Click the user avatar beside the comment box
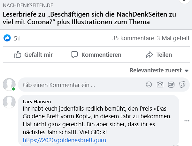Viewport: 192px width, 146px height. click(x=9, y=84)
